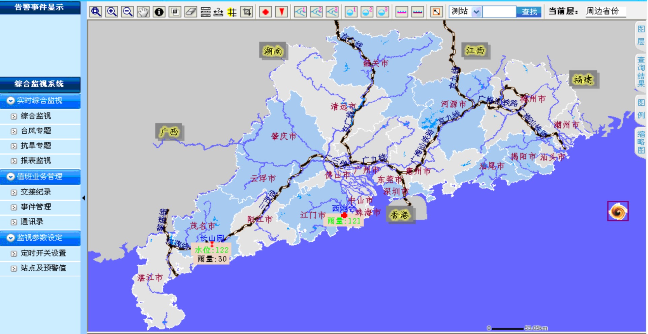Open the 报表监视 menu item

(36, 160)
